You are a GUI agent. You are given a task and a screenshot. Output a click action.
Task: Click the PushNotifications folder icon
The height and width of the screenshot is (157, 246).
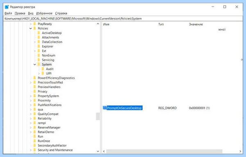(35, 105)
